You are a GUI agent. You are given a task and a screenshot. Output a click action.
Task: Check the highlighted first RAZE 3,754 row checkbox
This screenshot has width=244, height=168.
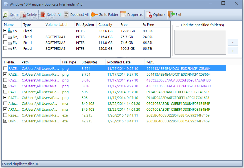click(x=5, y=68)
